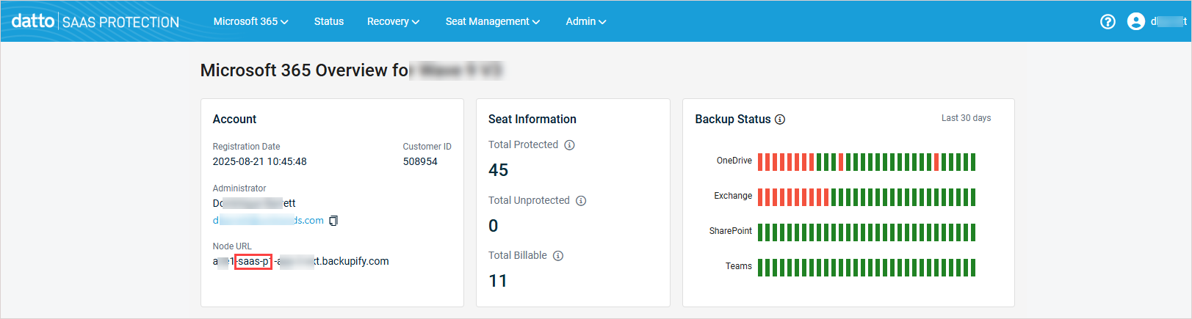Image resolution: width=1192 pixels, height=319 pixels.
Task: Copy administrator email with clipboard icon
Action: [x=333, y=221]
